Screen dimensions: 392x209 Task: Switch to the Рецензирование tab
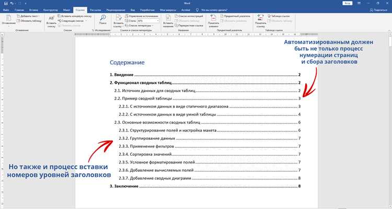[116, 10]
